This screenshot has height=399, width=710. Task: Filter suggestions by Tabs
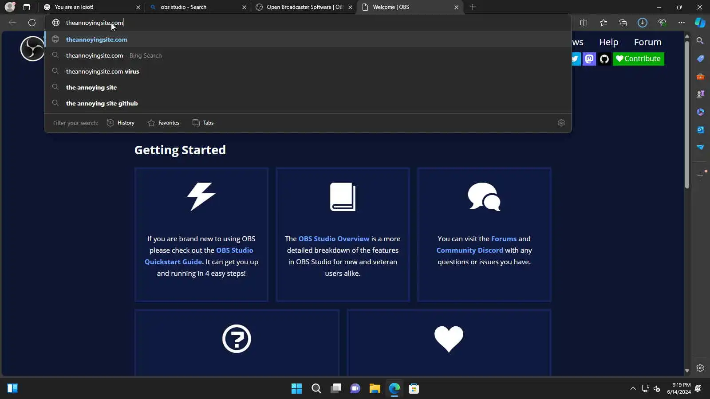(x=203, y=123)
